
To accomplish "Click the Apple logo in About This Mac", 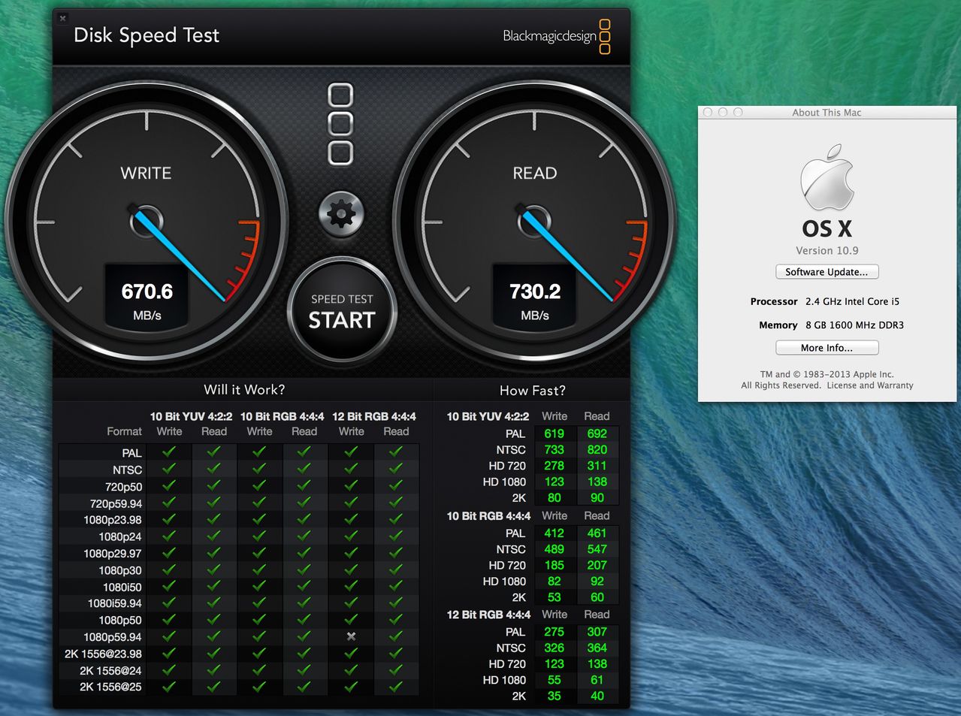I will [x=827, y=177].
